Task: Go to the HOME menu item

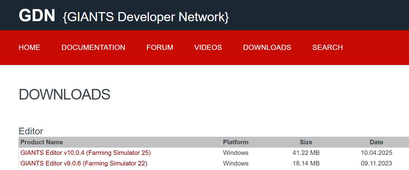Action: (x=29, y=47)
